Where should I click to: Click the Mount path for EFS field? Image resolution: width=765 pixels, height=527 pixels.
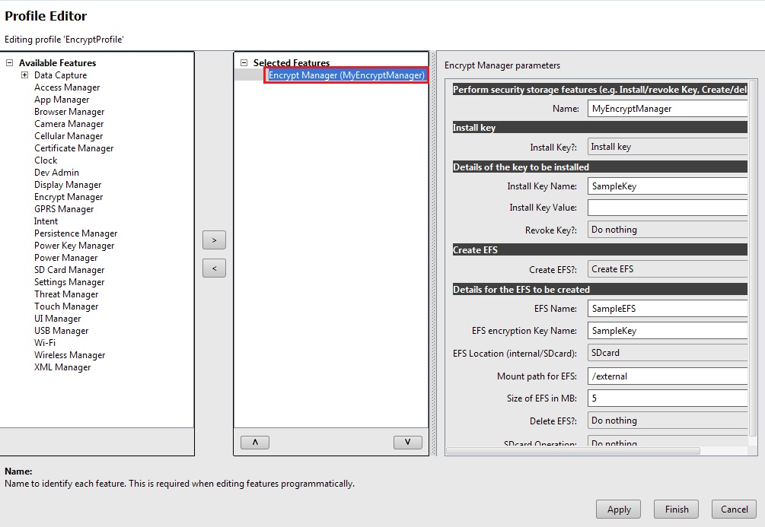668,376
